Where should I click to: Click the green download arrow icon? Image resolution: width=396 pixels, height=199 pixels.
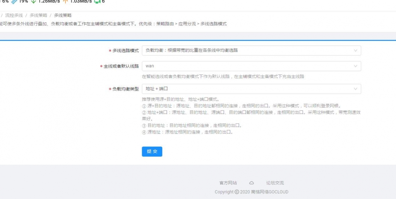click(33, 2)
